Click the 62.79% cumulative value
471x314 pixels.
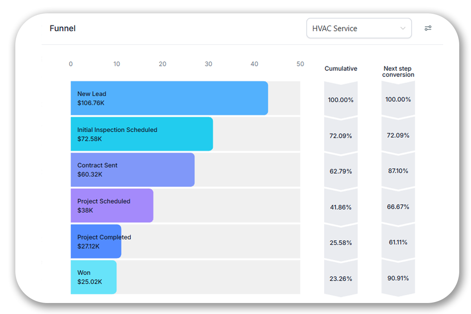(x=341, y=172)
